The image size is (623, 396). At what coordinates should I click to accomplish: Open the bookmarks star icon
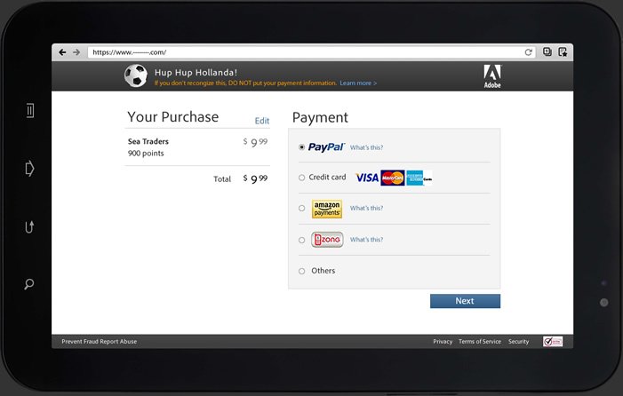tap(563, 52)
